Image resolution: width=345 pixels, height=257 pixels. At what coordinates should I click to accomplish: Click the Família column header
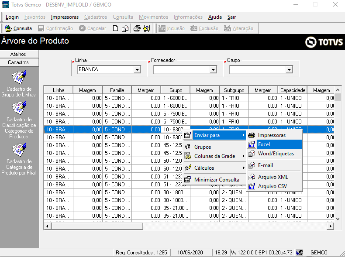117,90
